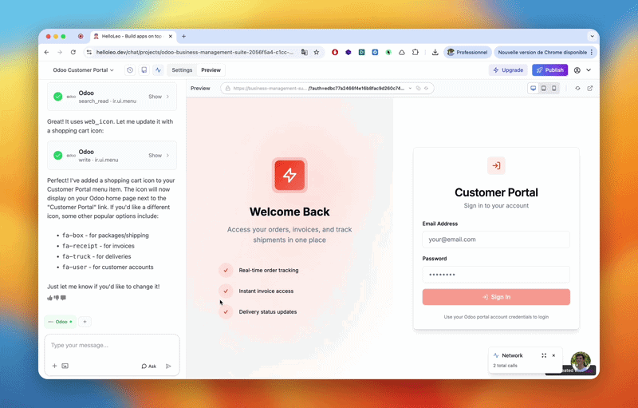Screen dimensions: 638x408
Task: Expand the preview URL dropdown arrow
Action: tap(410, 88)
